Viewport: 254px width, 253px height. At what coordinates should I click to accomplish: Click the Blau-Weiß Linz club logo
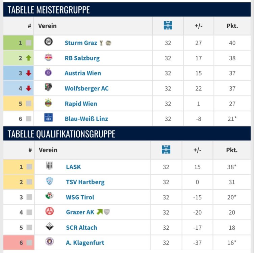(x=49, y=118)
